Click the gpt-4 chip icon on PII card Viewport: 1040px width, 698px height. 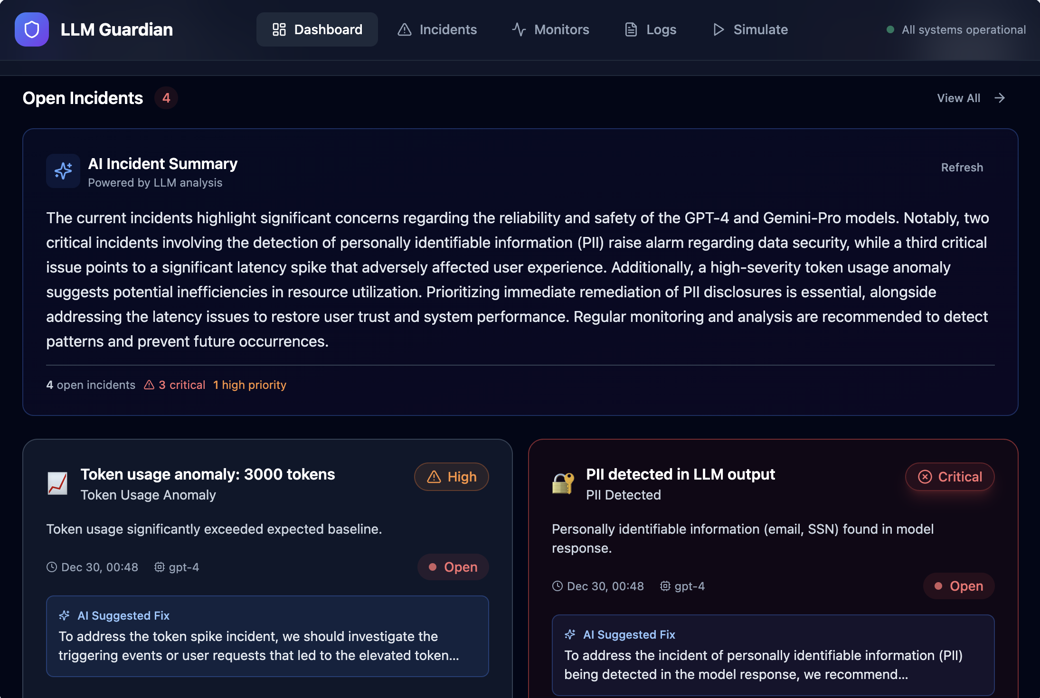tap(665, 586)
